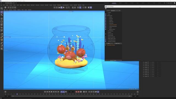Screen dimensions: 176x99
Task: Click the timeline playhead marker
Action: pyautogui.click(x=17, y=94)
